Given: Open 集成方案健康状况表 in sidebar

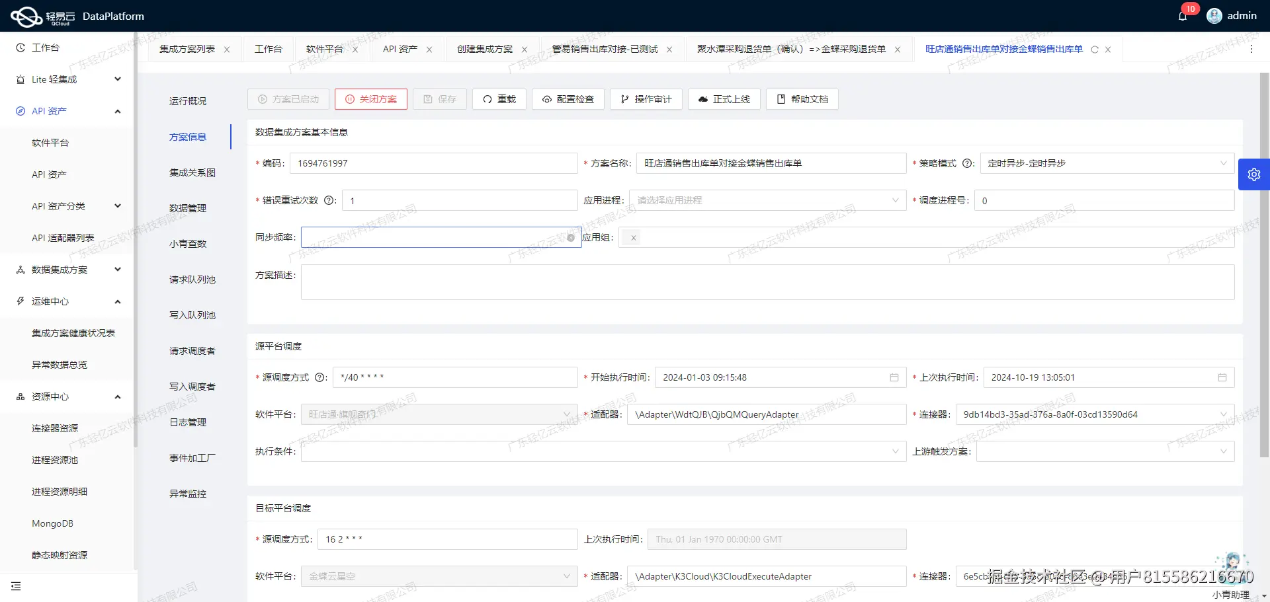Looking at the screenshot, I should (x=73, y=333).
